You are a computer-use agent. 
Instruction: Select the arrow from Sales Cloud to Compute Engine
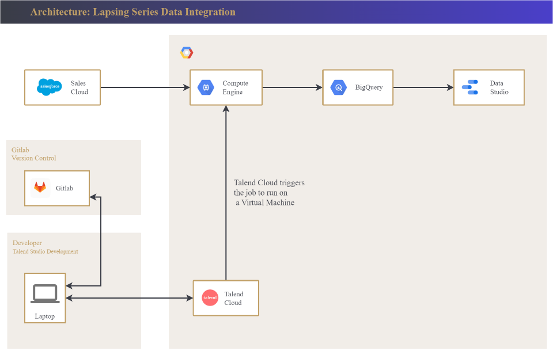point(145,87)
